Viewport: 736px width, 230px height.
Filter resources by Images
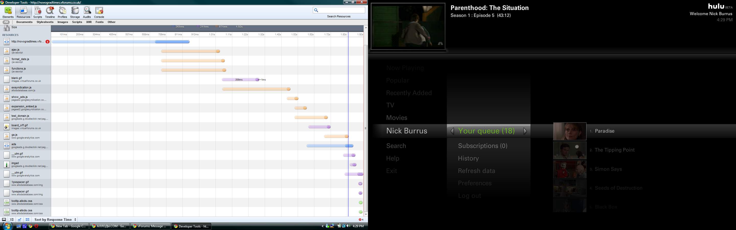point(63,22)
